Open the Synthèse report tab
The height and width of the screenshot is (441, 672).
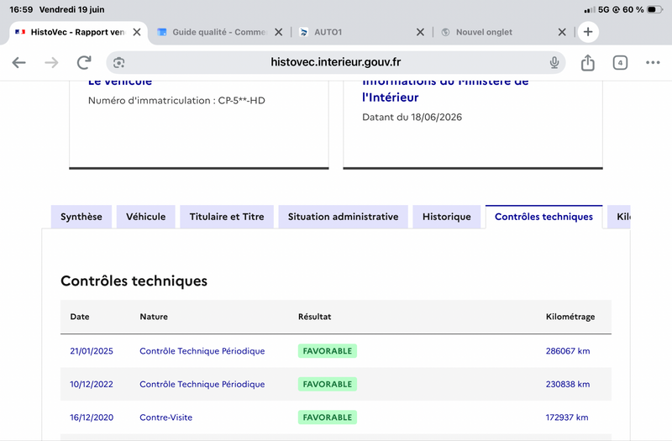coord(81,217)
